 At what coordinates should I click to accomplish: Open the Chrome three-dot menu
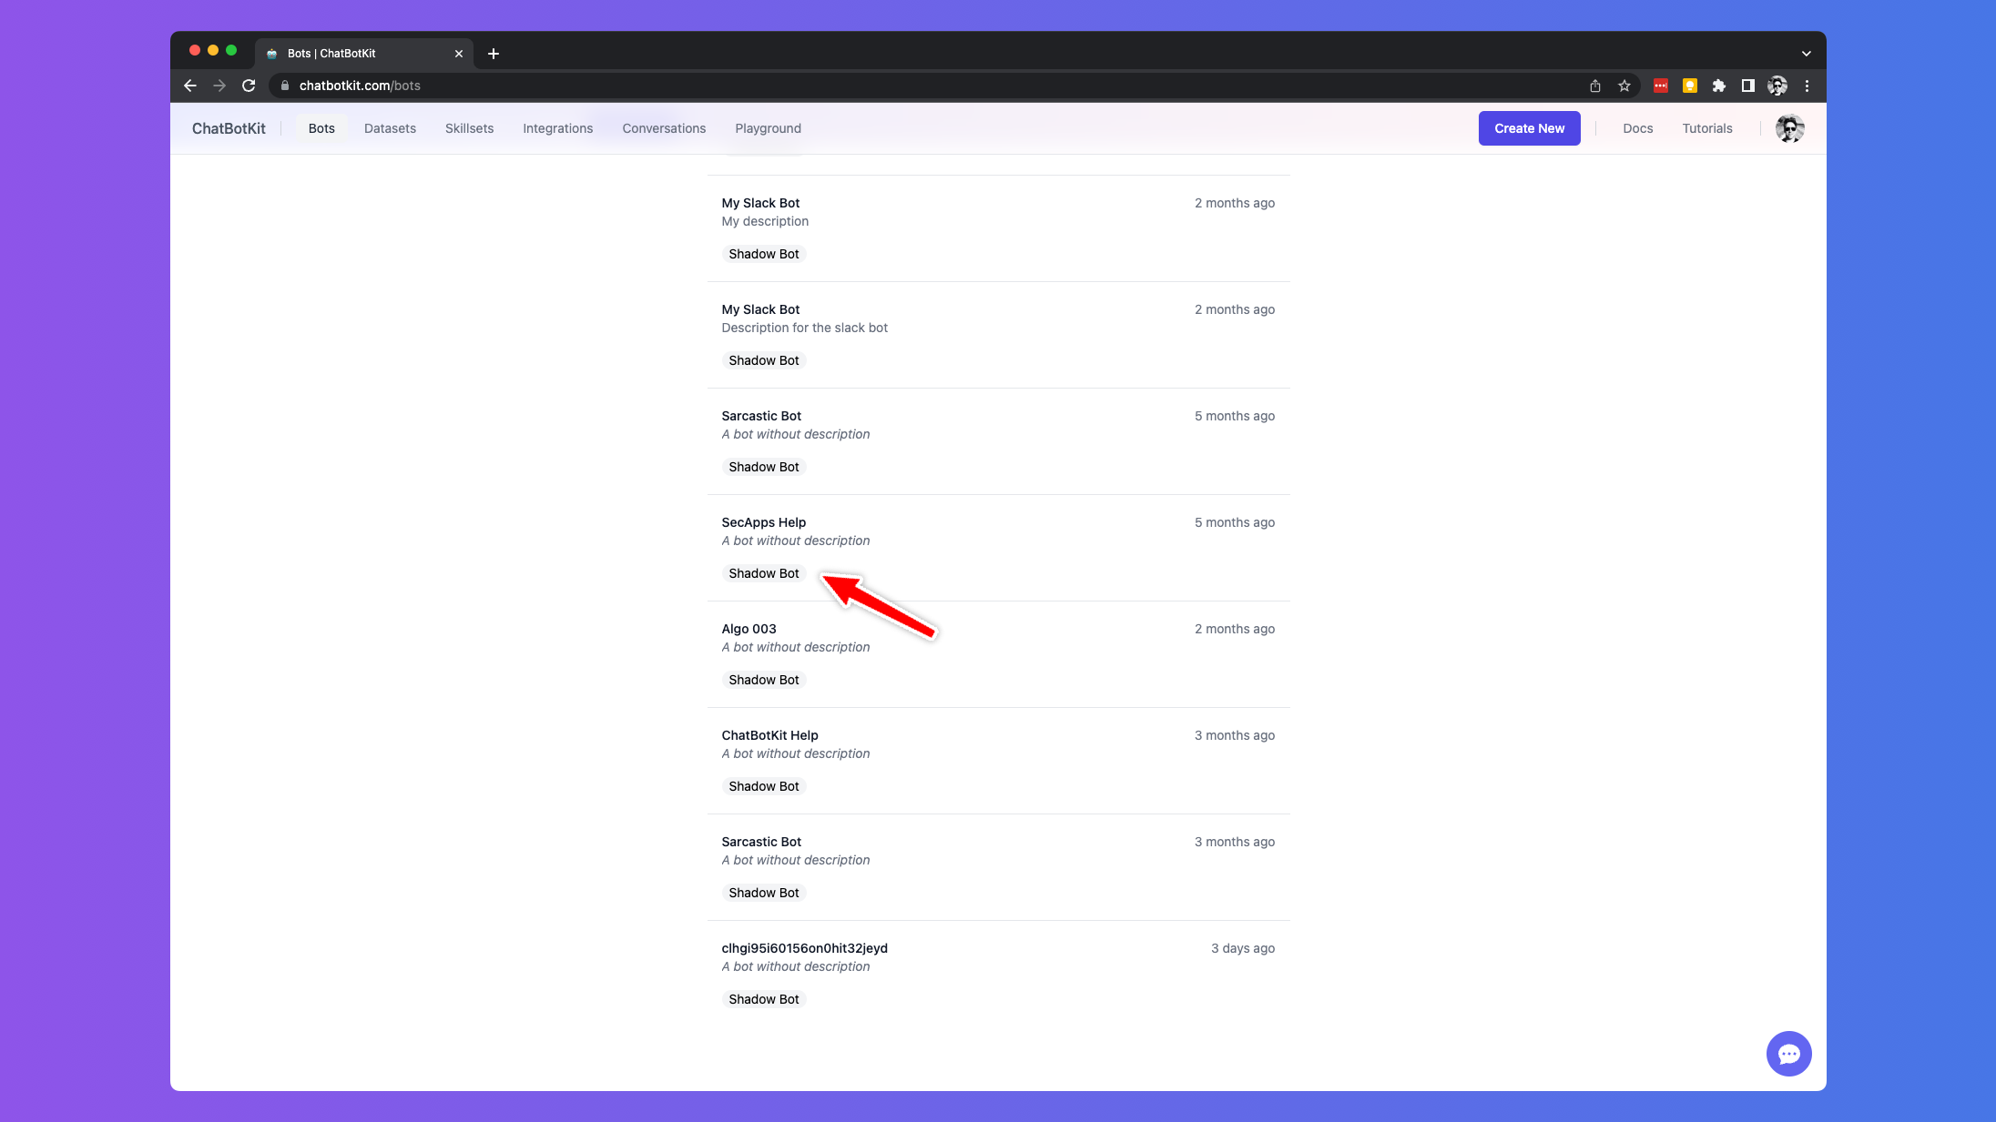coord(1806,86)
